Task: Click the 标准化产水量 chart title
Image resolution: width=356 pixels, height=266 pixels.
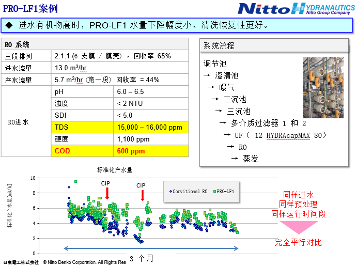Action: tap(115, 170)
